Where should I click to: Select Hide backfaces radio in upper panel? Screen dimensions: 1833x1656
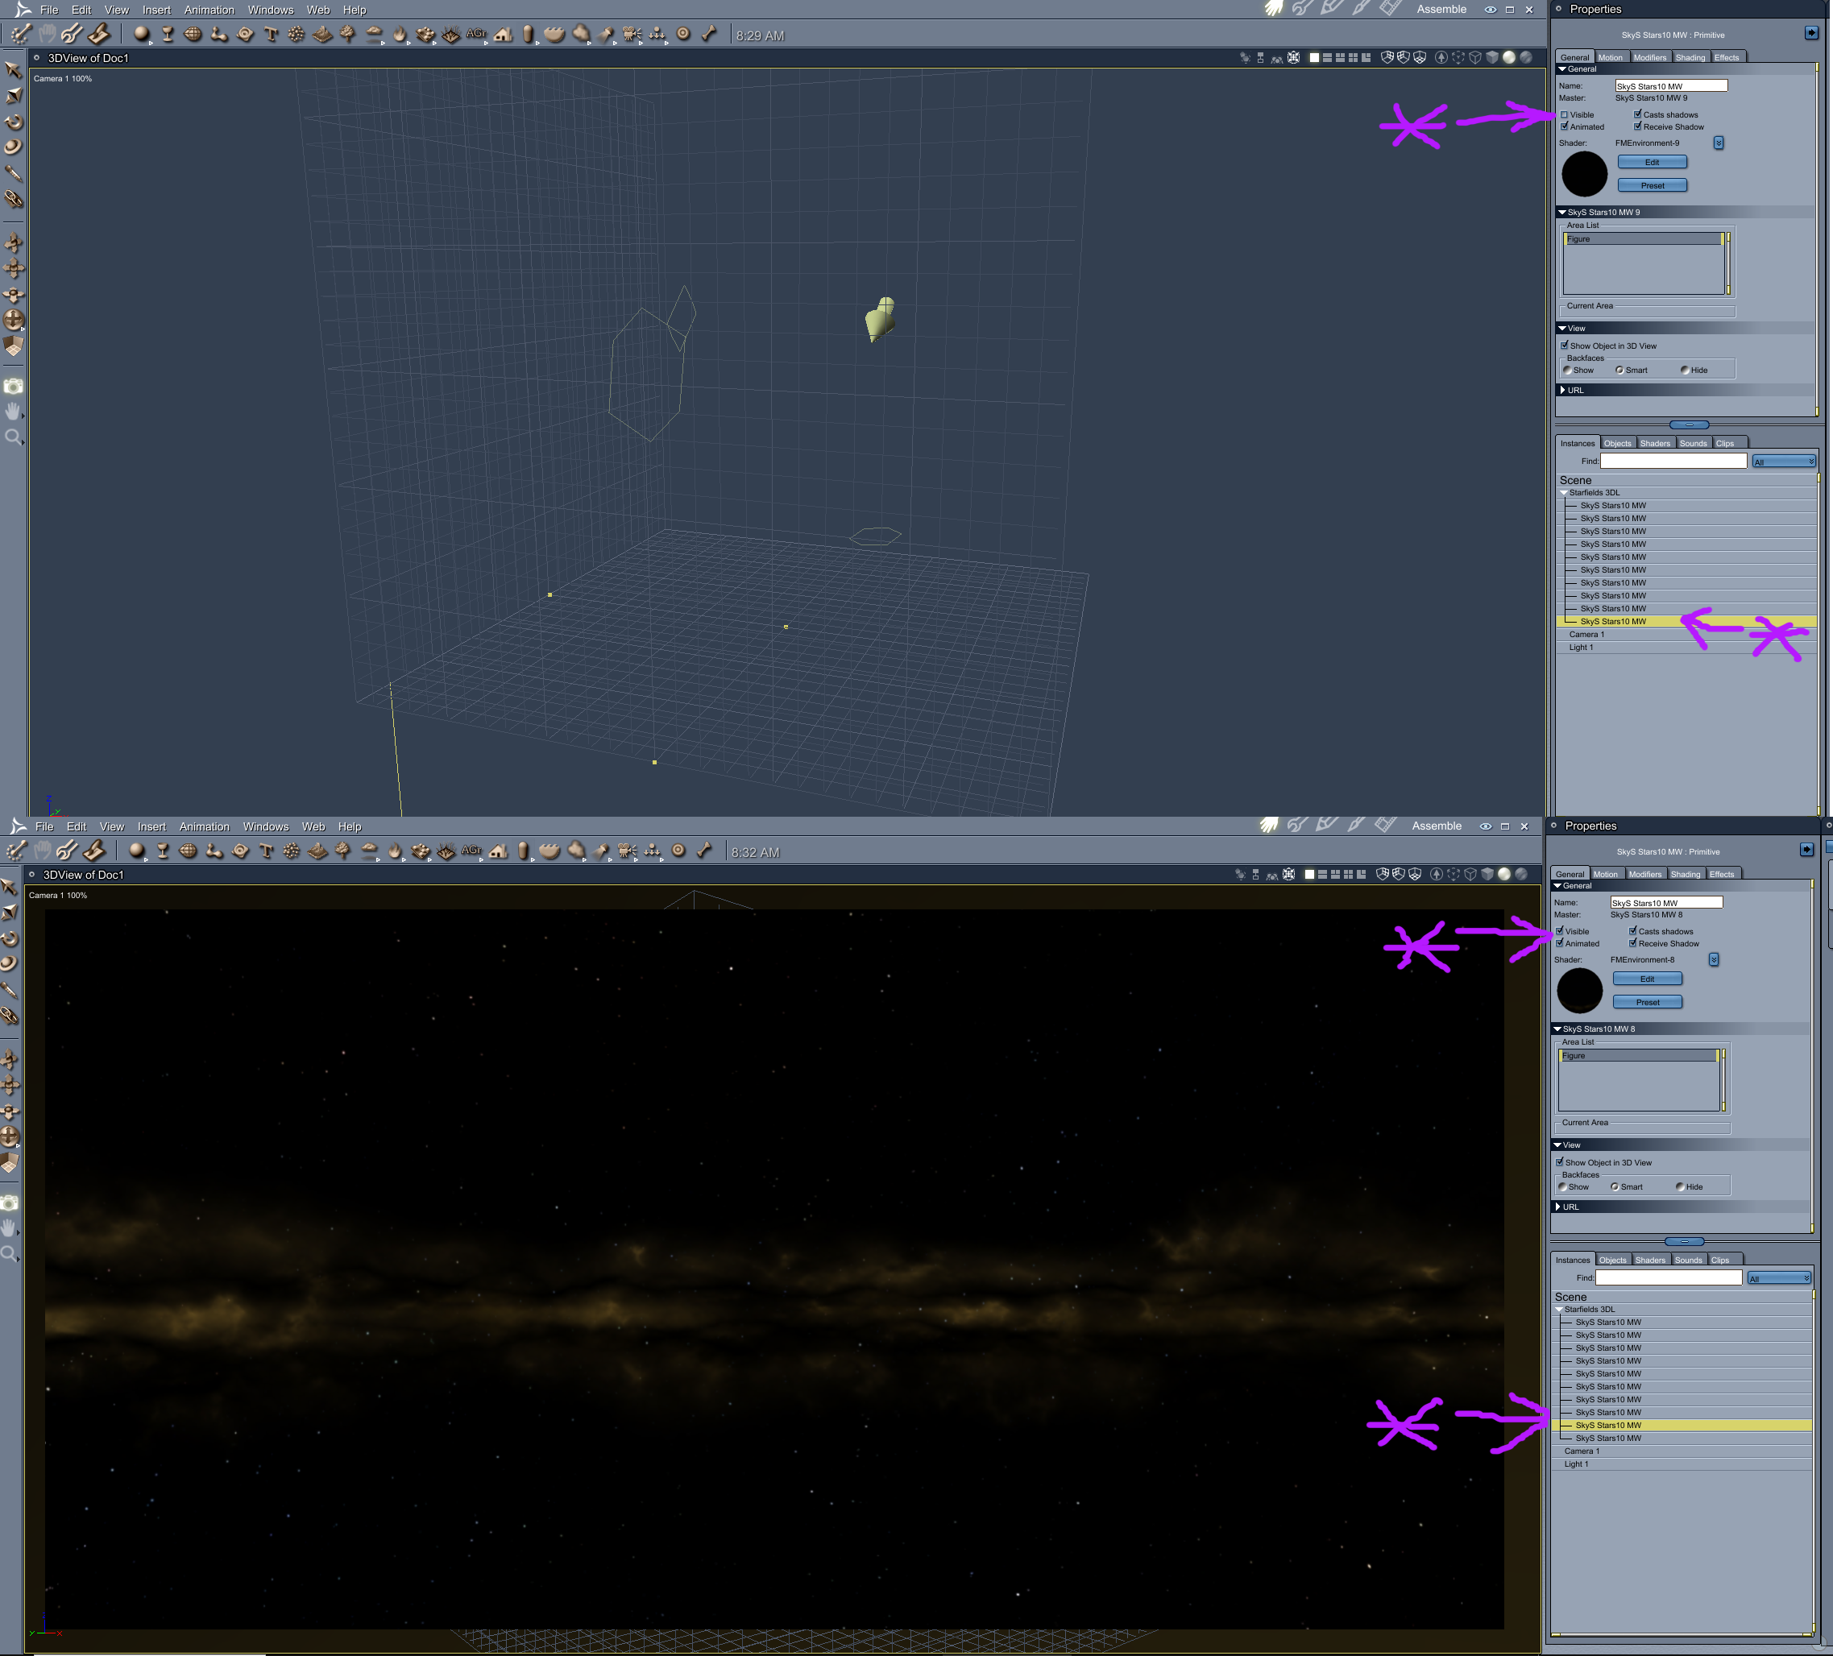[1685, 370]
